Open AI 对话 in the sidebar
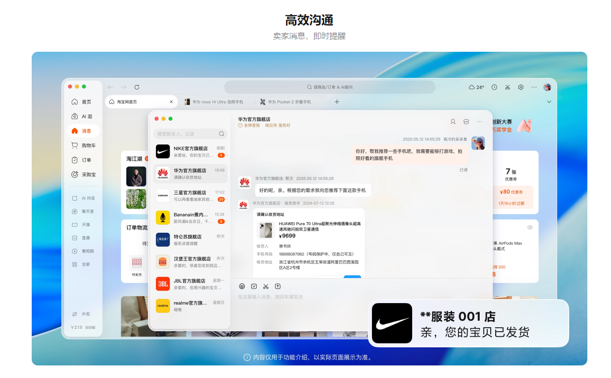This screenshot has height=378, width=611. click(x=83, y=198)
